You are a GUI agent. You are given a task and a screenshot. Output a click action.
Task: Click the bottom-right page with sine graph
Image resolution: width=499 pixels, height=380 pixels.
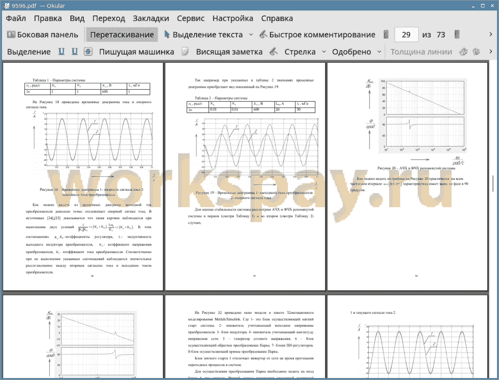tap(407, 337)
